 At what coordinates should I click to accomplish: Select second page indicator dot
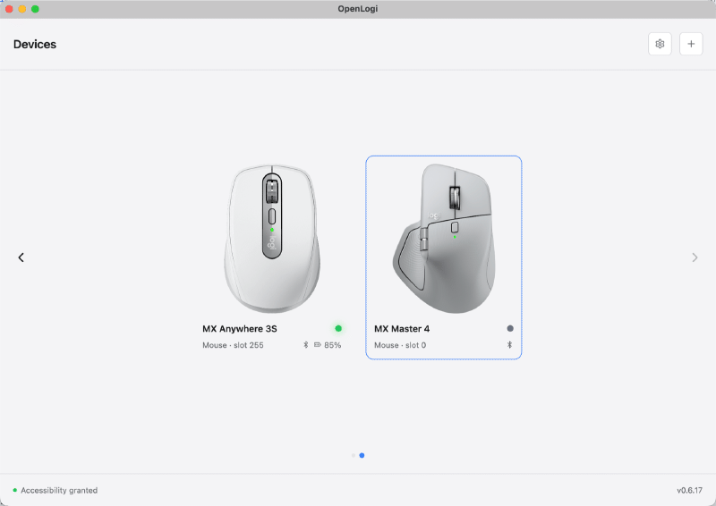coord(362,455)
